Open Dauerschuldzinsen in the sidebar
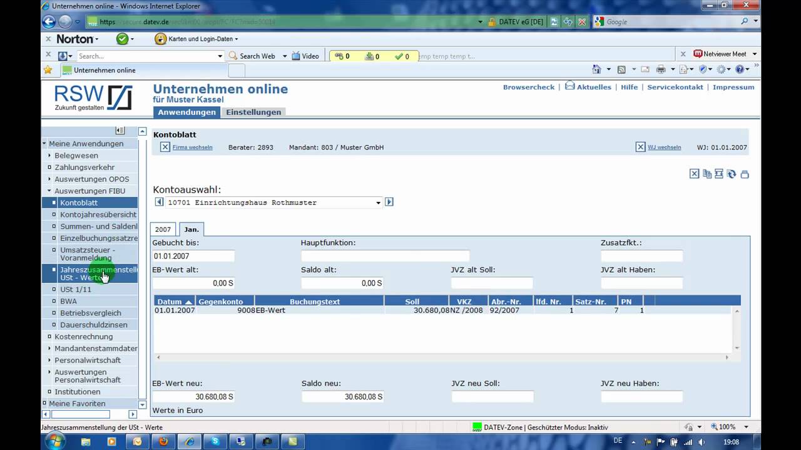Image resolution: width=801 pixels, height=450 pixels. (x=93, y=324)
